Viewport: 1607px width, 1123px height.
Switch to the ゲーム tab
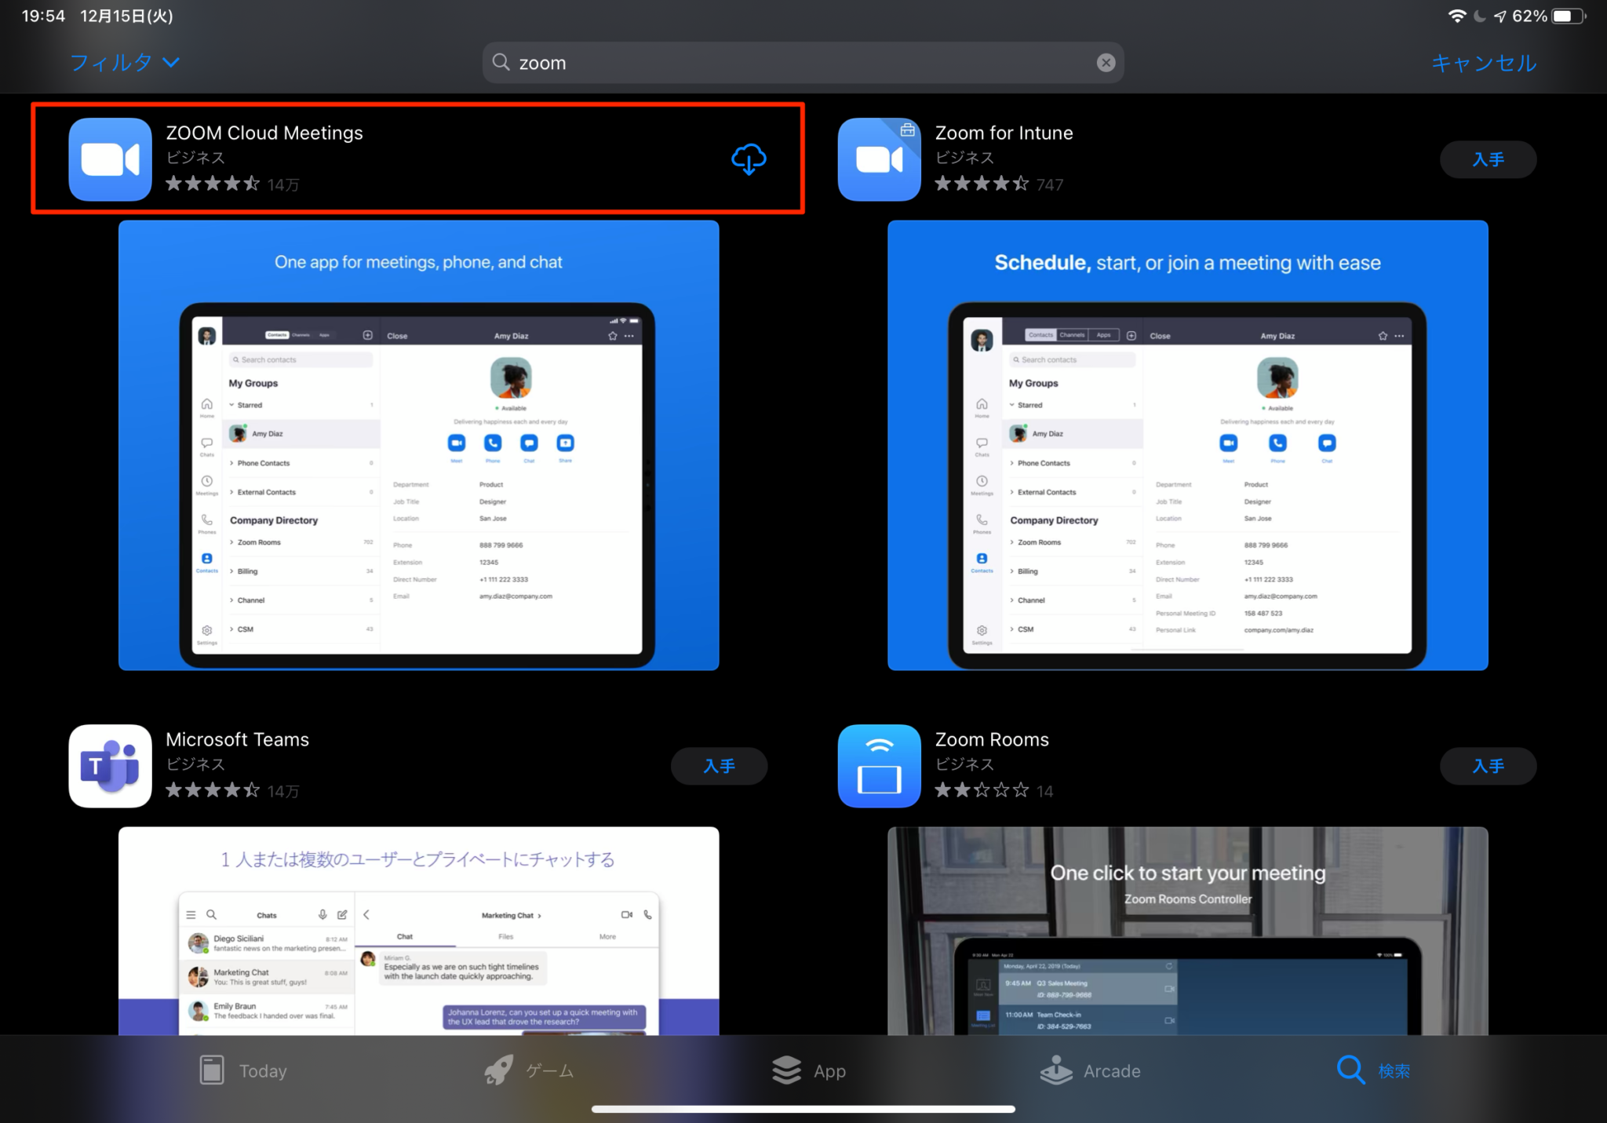point(529,1070)
